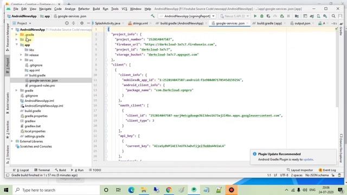Expand External Libraries node
This screenshot has height=195, width=347.
coord(12,141)
